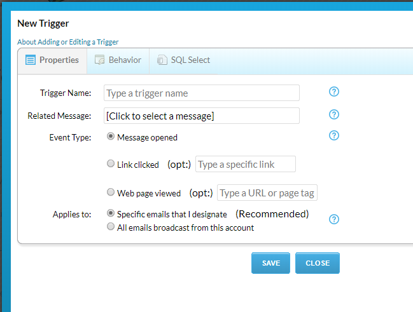The height and width of the screenshot is (312, 413).
Task: Select the Web page viewed option
Action: pyautogui.click(x=111, y=193)
